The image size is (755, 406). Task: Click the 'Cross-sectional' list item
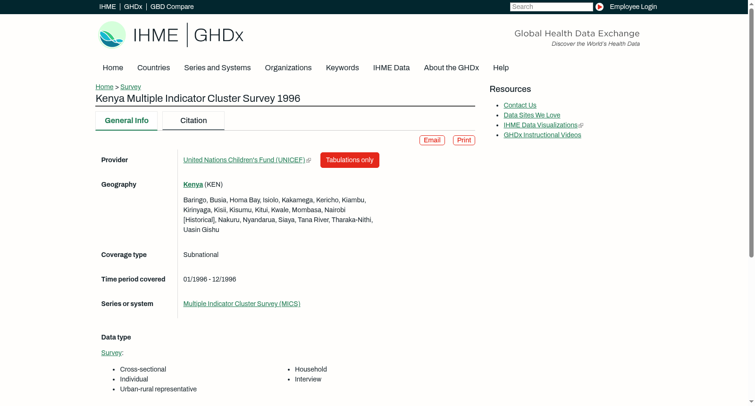[x=143, y=369]
